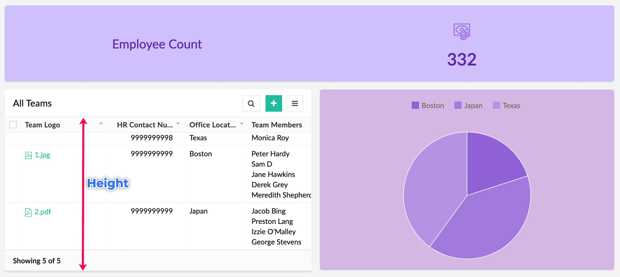Click the search magnifier icon in All Teams

click(251, 104)
